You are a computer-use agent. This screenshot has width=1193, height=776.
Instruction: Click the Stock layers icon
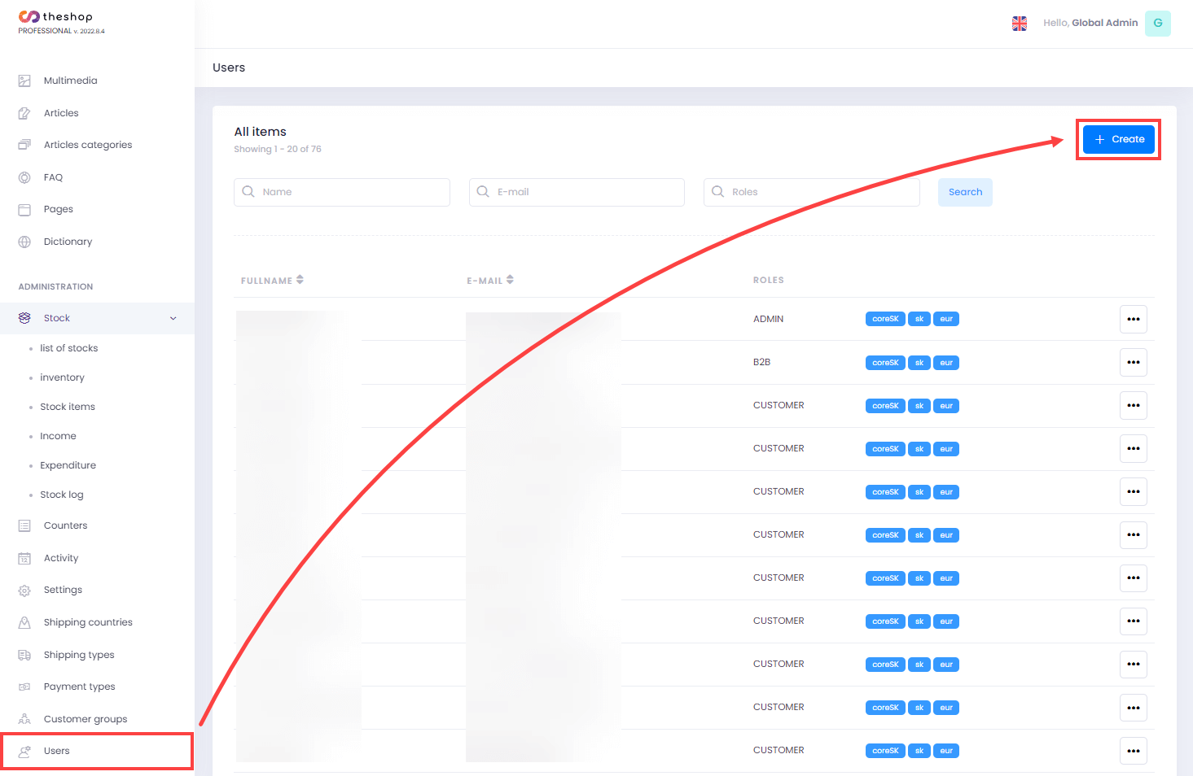point(24,318)
